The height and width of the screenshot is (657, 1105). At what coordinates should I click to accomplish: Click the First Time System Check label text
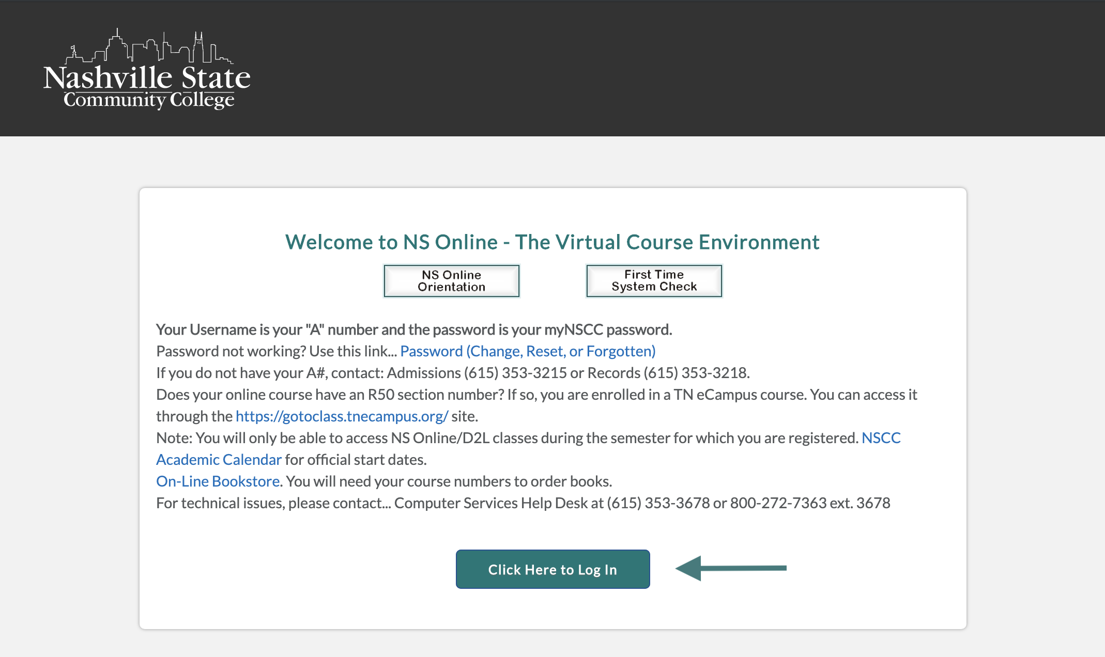653,280
